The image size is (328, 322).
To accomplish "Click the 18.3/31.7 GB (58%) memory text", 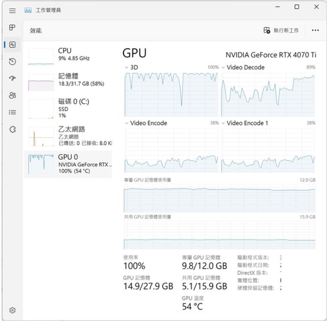I will click(81, 84).
